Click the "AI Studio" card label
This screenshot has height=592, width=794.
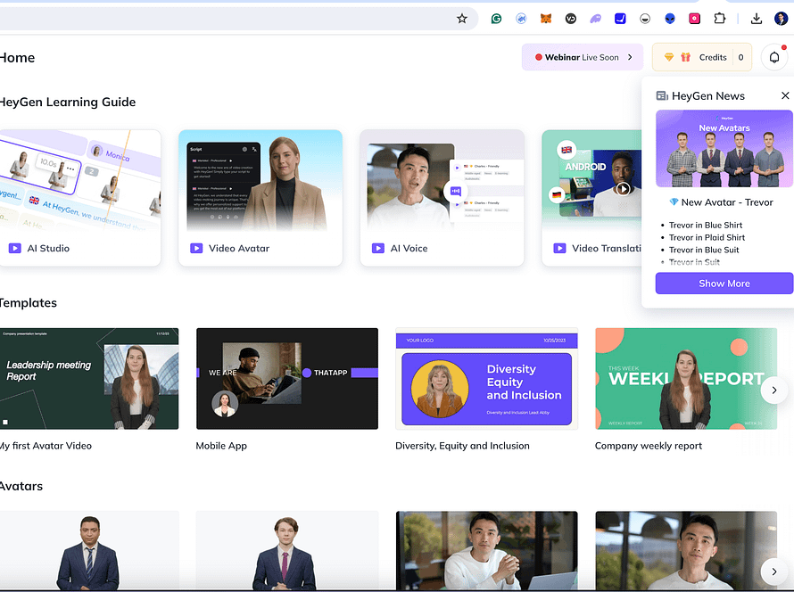48,249
